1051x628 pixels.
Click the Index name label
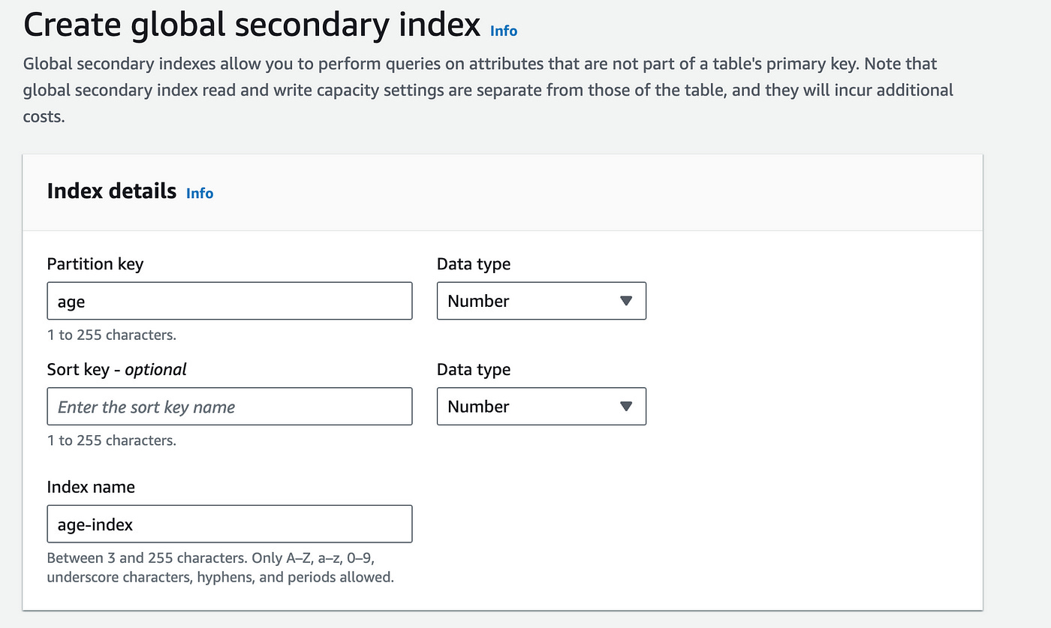coord(91,487)
